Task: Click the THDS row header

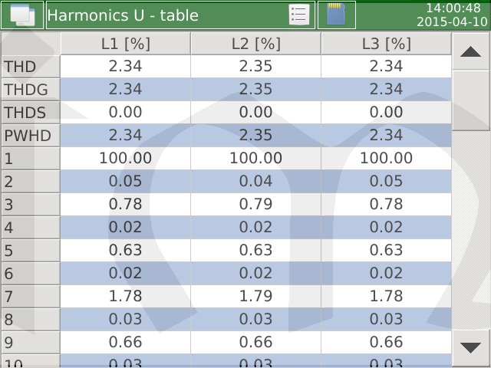Action: click(31, 113)
